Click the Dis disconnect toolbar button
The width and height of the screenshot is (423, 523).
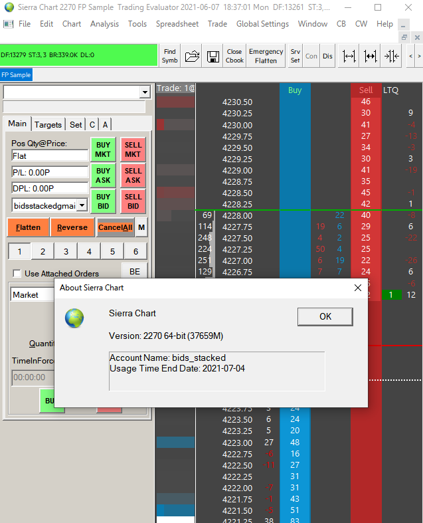(x=327, y=56)
